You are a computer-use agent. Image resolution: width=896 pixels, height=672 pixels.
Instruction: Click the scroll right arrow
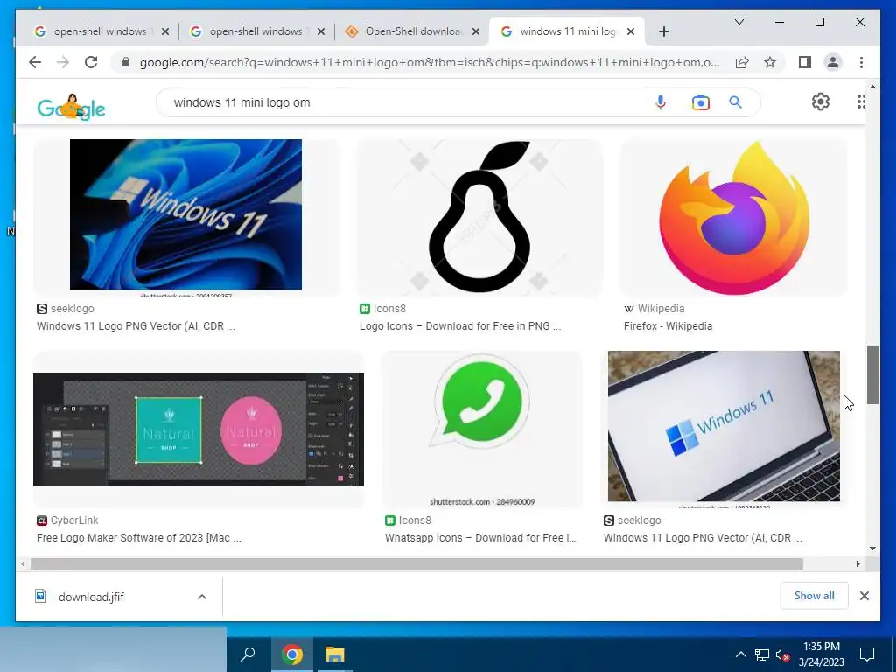tap(857, 564)
